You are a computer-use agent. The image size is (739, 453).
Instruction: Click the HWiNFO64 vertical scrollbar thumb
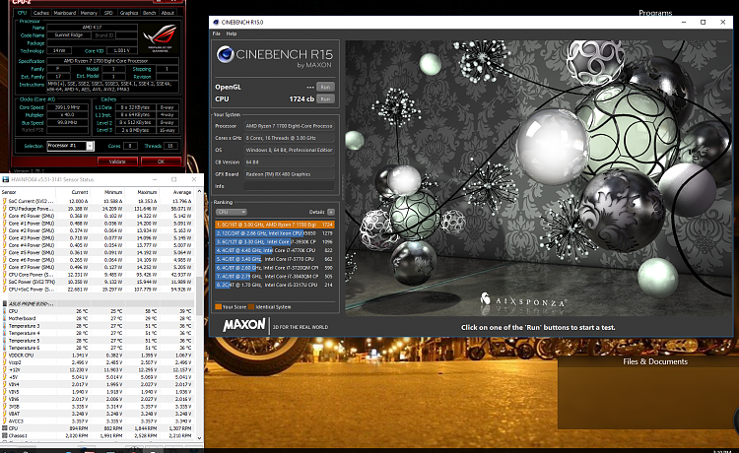pos(199,295)
